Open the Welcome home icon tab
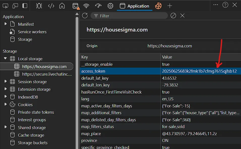This screenshot has height=149, width=241. 62,6
